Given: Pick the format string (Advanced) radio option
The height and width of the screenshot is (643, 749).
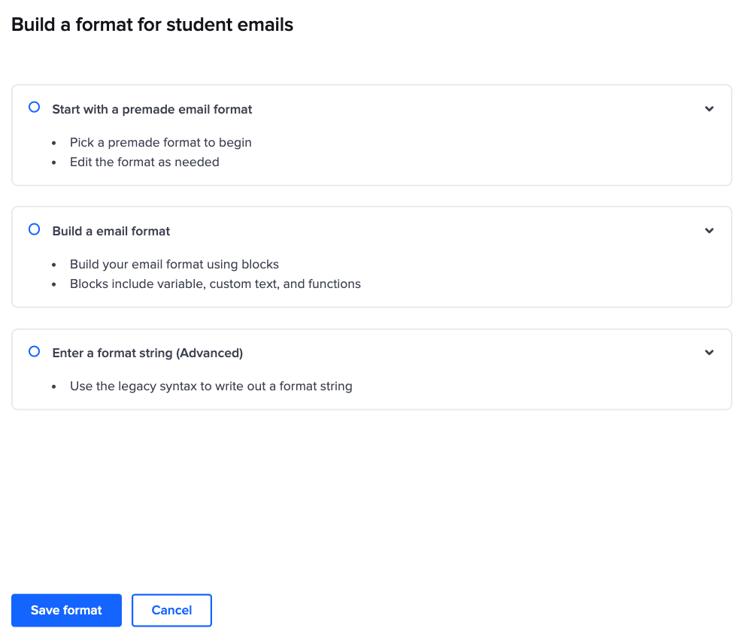Looking at the screenshot, I should click(x=34, y=351).
